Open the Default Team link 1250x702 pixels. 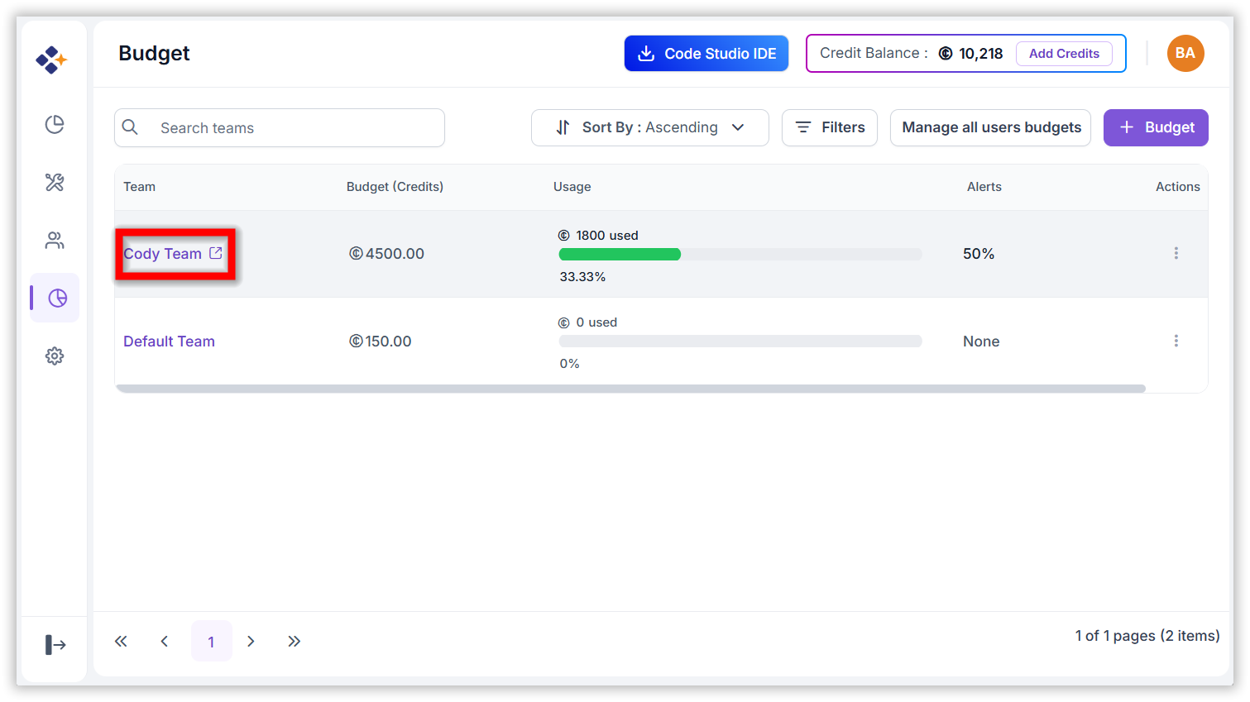[x=169, y=341]
